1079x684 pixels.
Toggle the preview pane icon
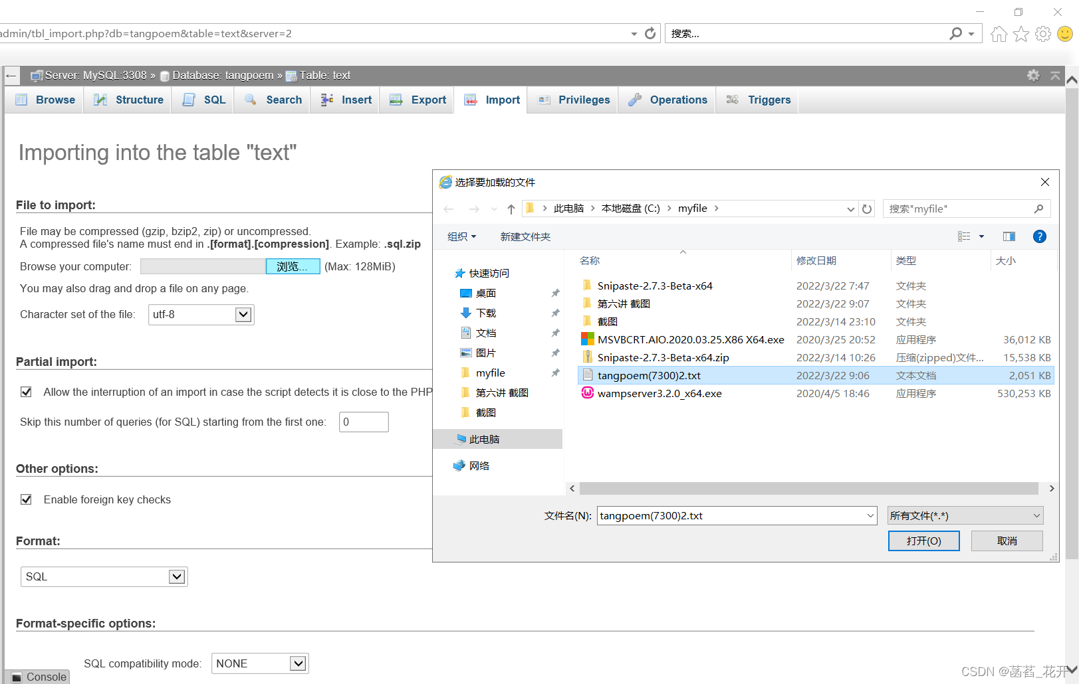click(x=1009, y=236)
